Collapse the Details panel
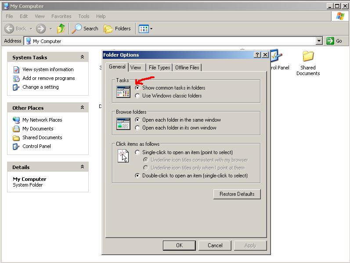350x263 pixels. coord(83,166)
